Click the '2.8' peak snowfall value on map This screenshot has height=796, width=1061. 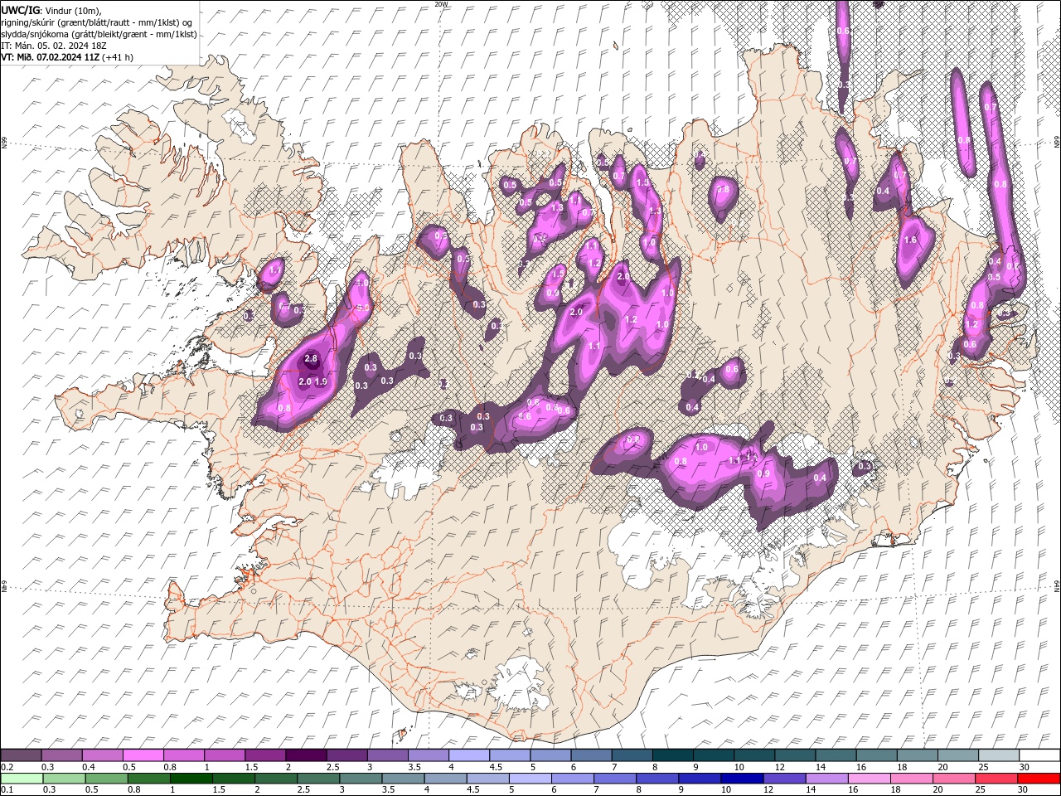(311, 358)
